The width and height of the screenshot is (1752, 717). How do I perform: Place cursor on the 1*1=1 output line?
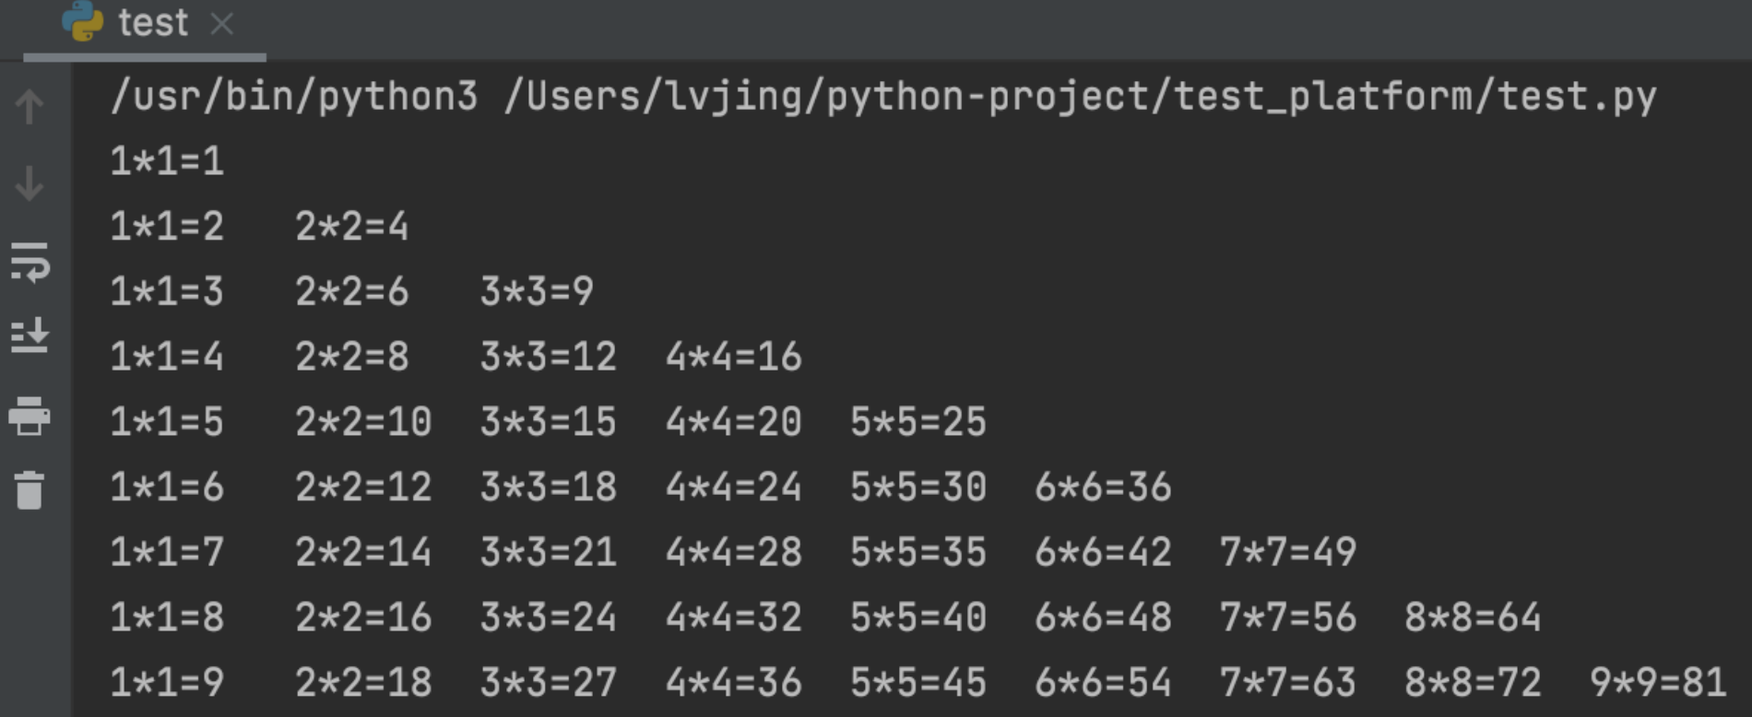(167, 162)
